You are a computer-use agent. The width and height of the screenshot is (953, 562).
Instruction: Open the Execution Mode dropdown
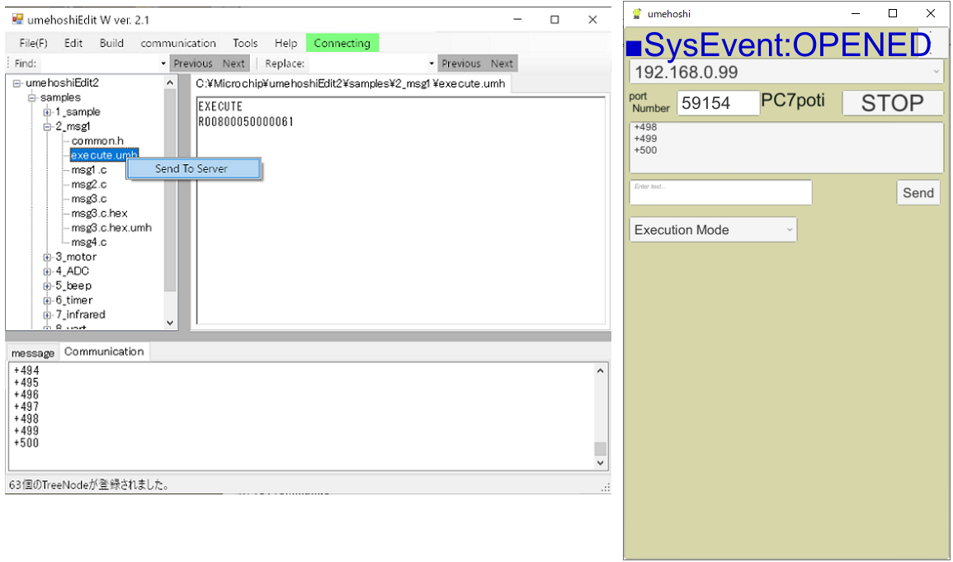click(713, 230)
